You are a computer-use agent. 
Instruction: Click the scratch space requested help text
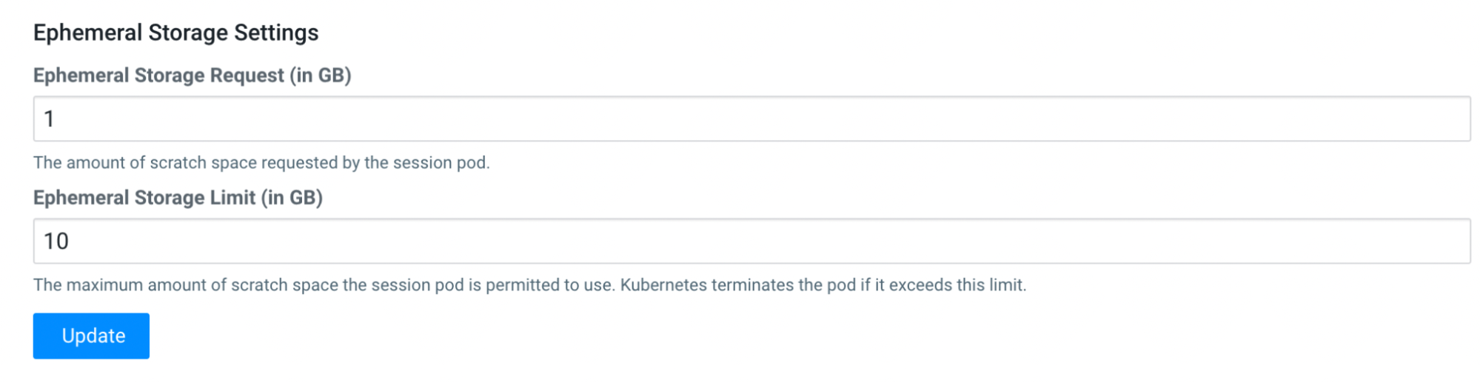pos(261,163)
